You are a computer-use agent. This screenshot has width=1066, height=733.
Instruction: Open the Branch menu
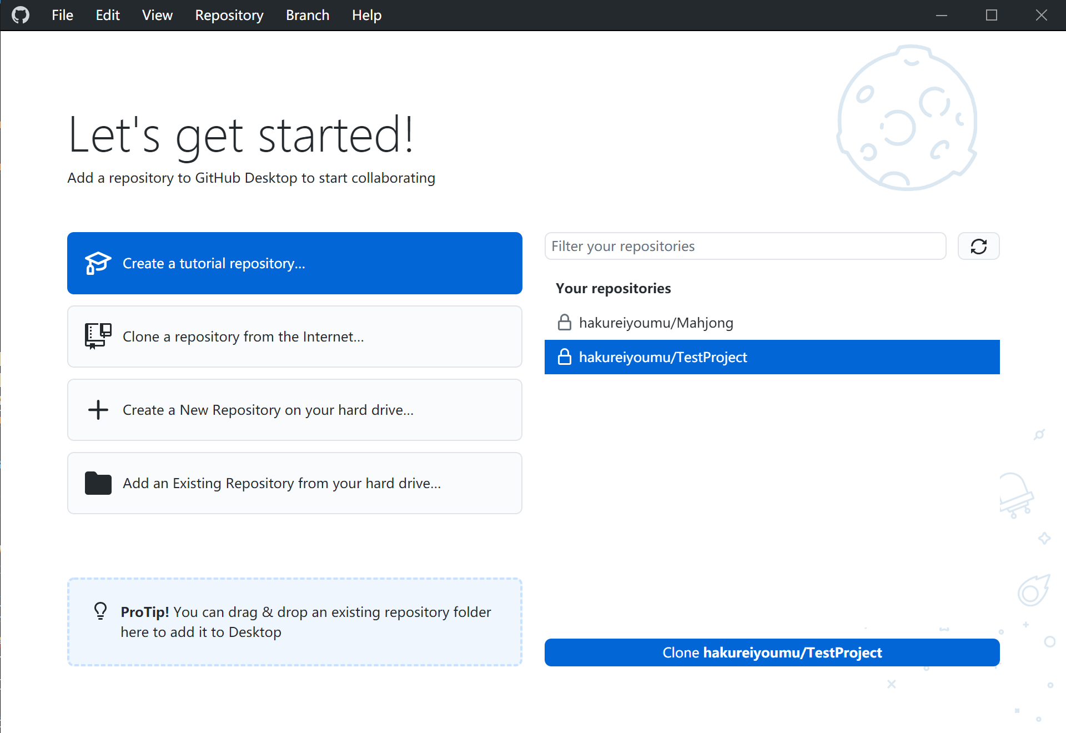click(308, 15)
